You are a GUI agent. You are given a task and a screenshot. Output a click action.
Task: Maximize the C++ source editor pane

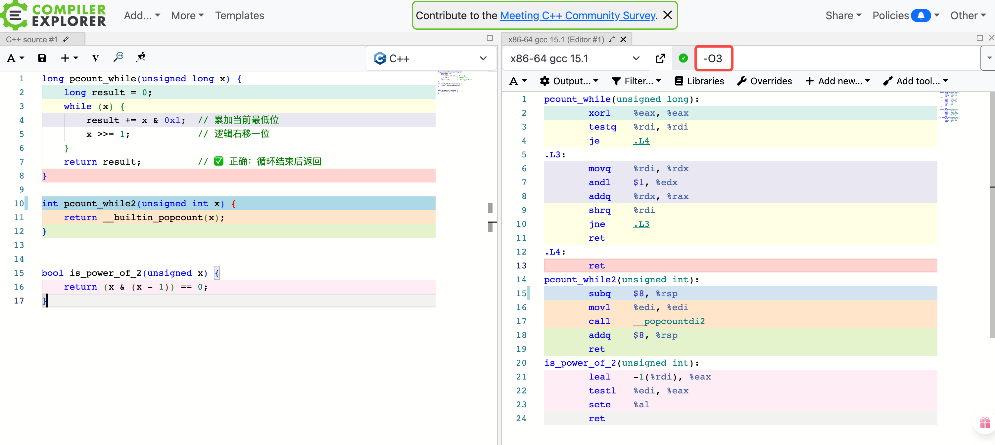click(x=489, y=38)
